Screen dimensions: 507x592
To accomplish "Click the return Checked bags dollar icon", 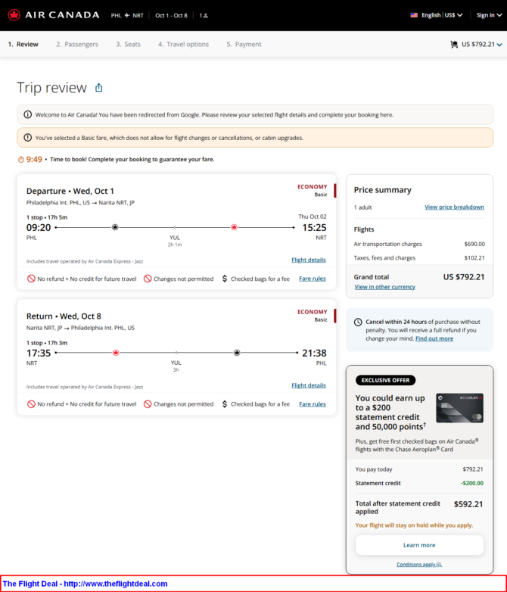I will [x=225, y=404].
